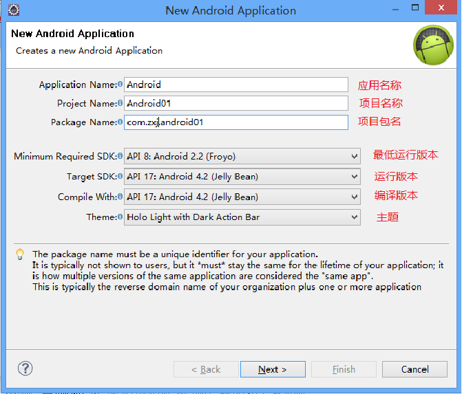Select the Package Name input field
Viewport: 462px width, 394px height.
click(236, 122)
